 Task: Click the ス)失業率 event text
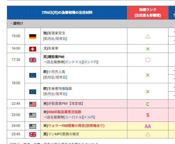click(51, 48)
